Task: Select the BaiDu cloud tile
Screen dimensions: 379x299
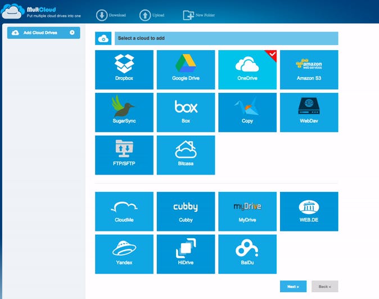Action: 247,254
